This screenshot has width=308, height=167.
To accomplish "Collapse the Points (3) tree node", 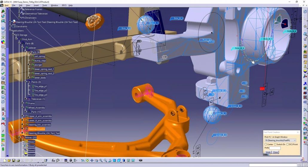I will pyautogui.click(x=25, y=82).
